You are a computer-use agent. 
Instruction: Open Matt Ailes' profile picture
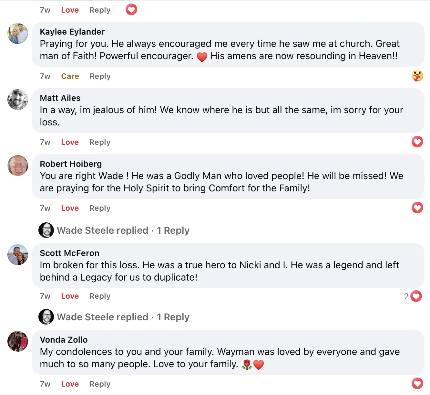click(x=18, y=100)
